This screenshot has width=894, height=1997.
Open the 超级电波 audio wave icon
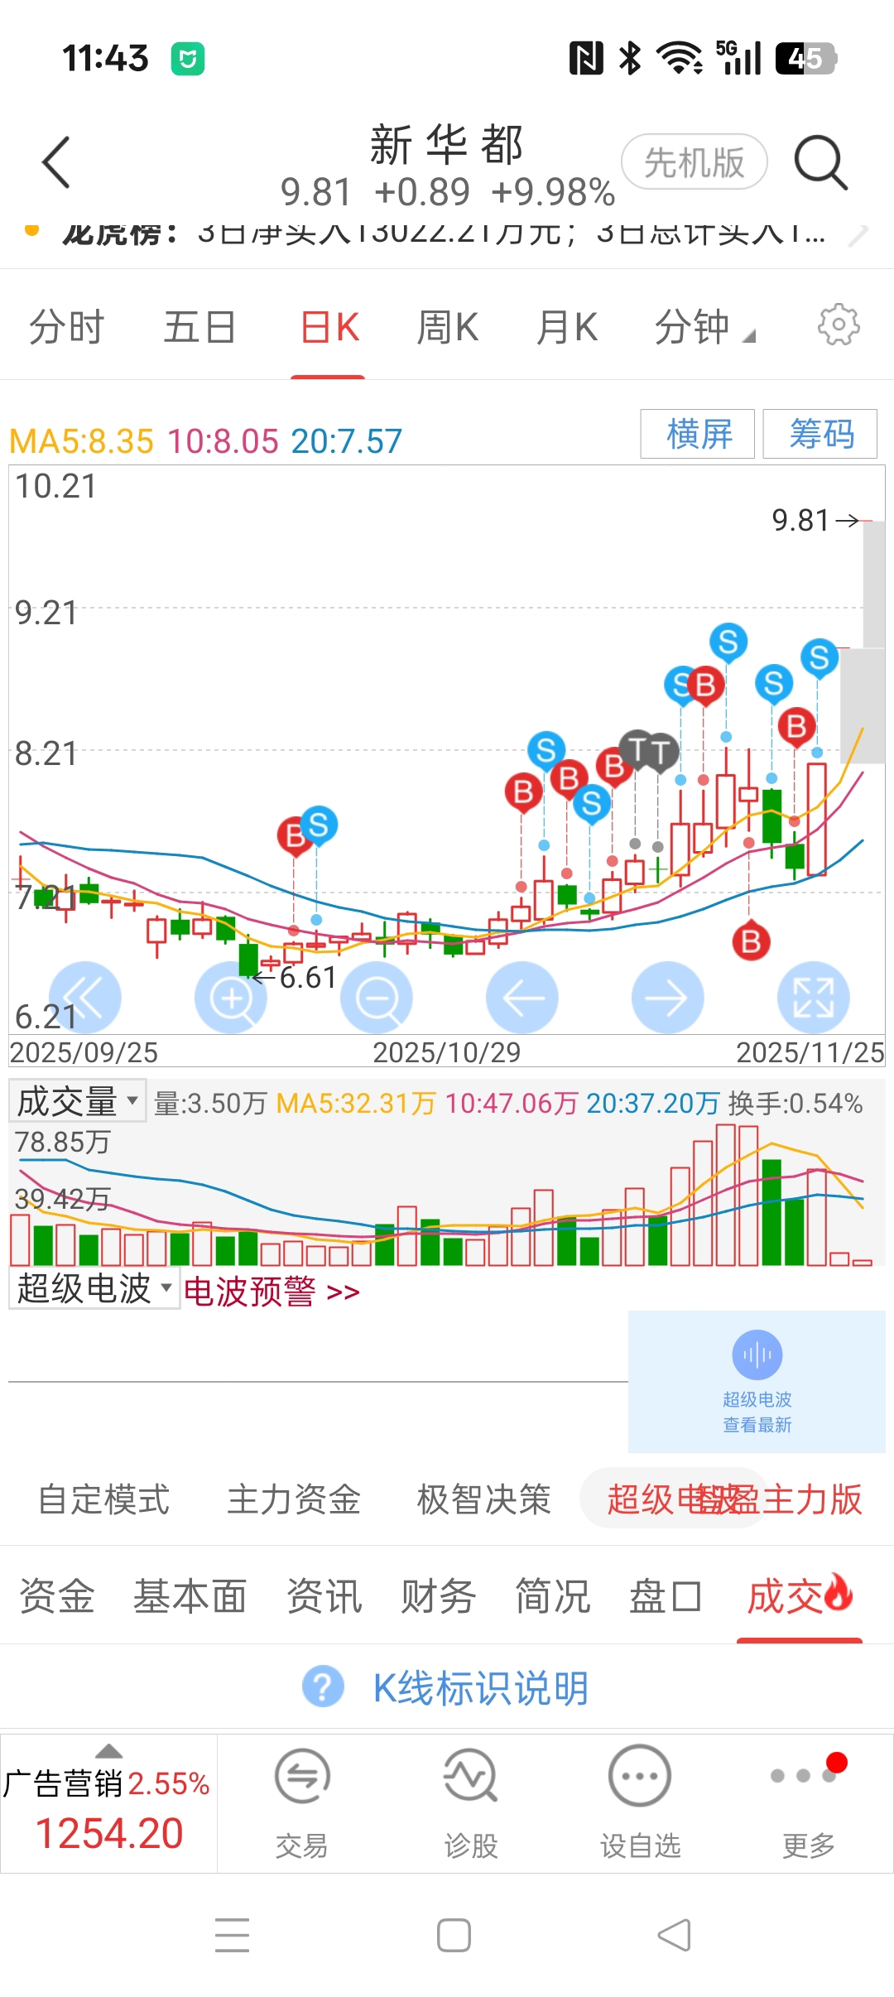click(757, 1355)
